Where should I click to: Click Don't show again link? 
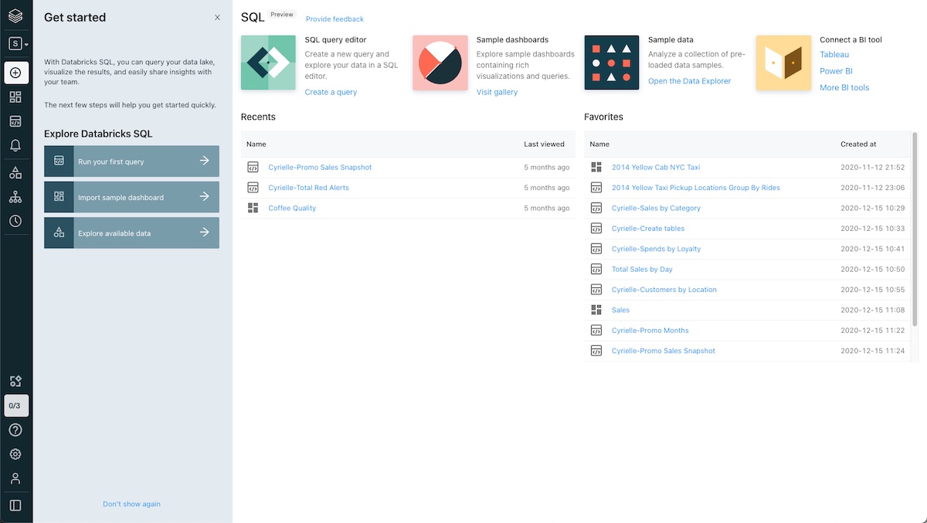(131, 504)
